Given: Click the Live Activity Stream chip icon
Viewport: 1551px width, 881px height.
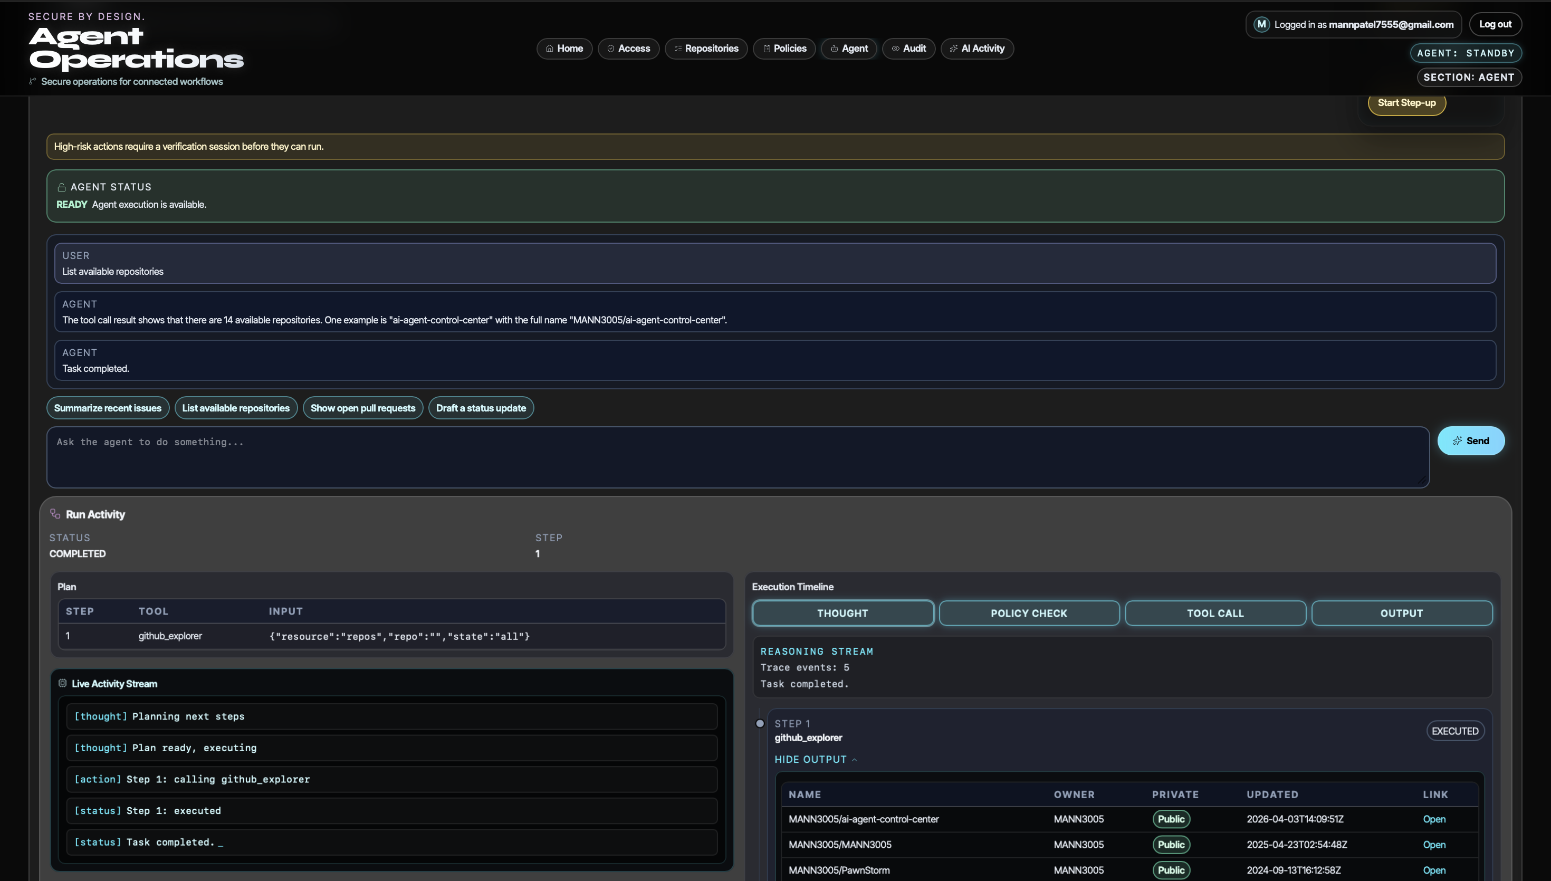Looking at the screenshot, I should pos(62,683).
